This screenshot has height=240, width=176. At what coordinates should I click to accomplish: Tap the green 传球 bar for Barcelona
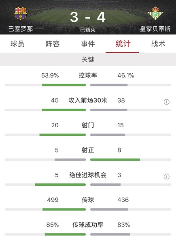pyautogui.click(x=64, y=209)
